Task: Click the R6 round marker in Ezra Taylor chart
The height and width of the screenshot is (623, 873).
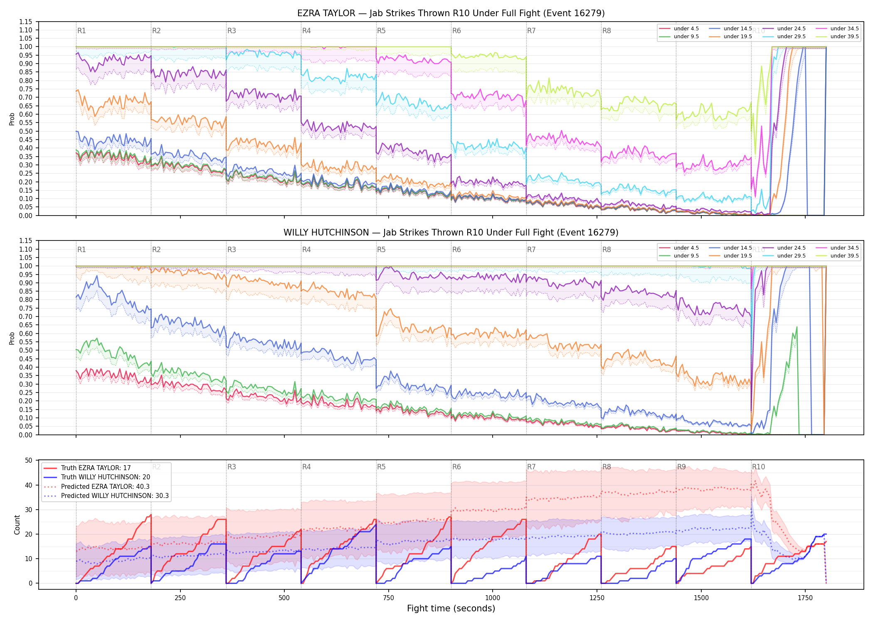Action: tap(456, 31)
